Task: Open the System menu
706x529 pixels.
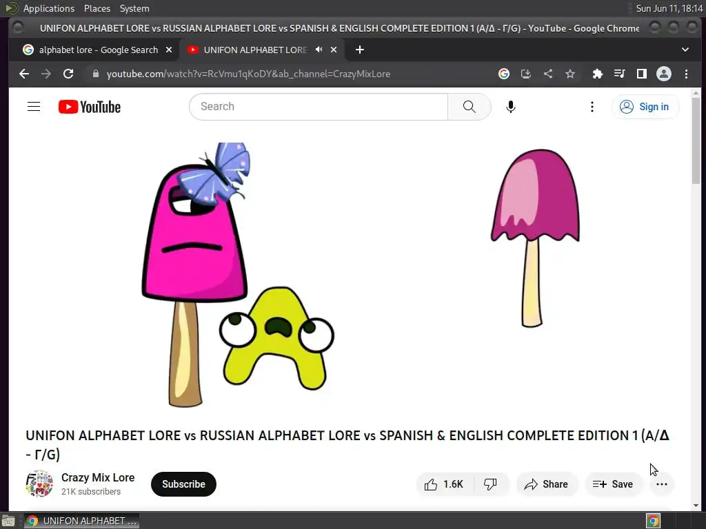Action: tap(134, 8)
